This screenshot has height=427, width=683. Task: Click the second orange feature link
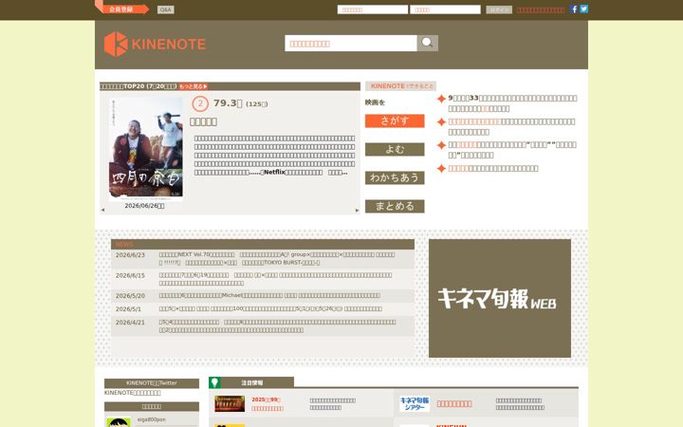(x=475, y=121)
